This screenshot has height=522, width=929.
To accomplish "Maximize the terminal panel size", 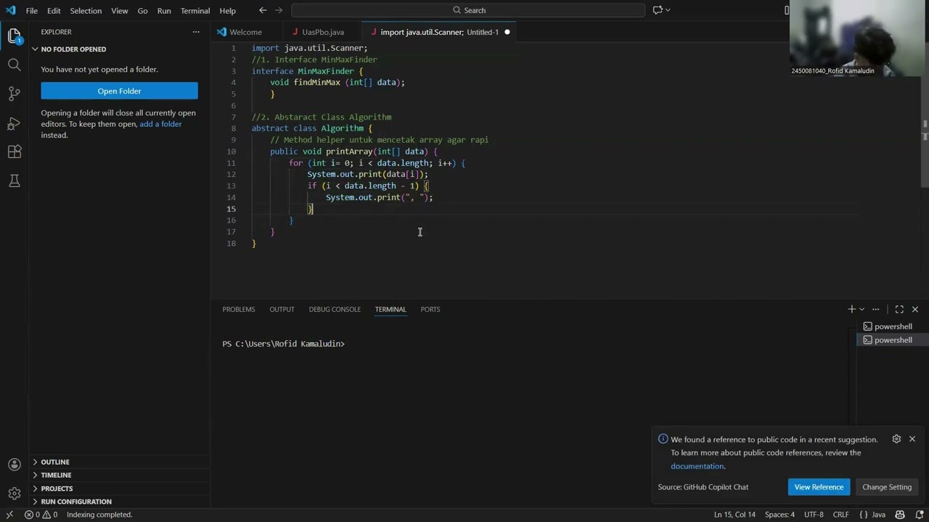I will pyautogui.click(x=899, y=310).
